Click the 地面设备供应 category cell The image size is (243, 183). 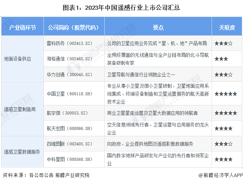pyautogui.click(x=22, y=58)
